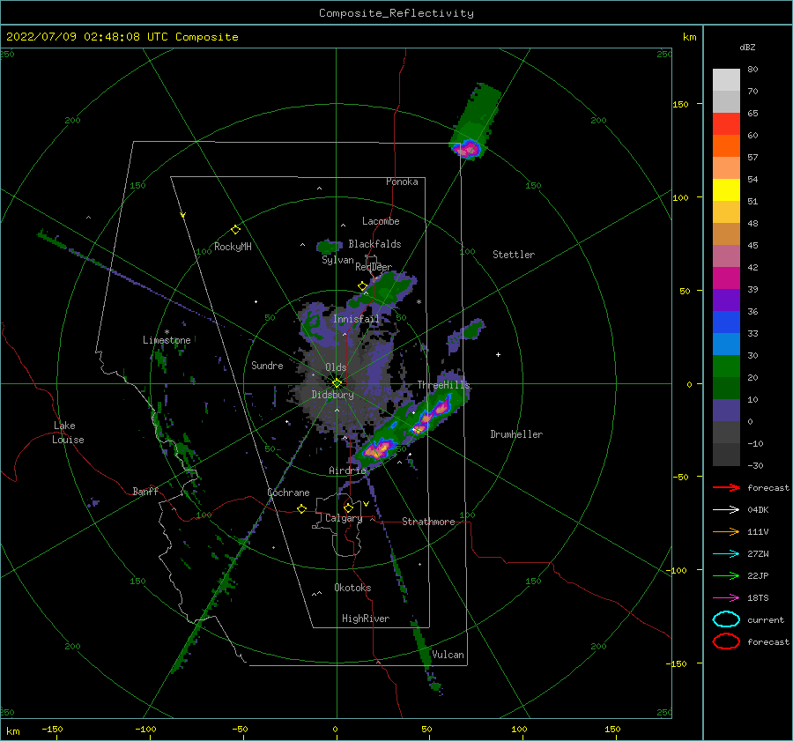Click the green 22JP arrow in legend
793x741 pixels.
click(x=726, y=575)
